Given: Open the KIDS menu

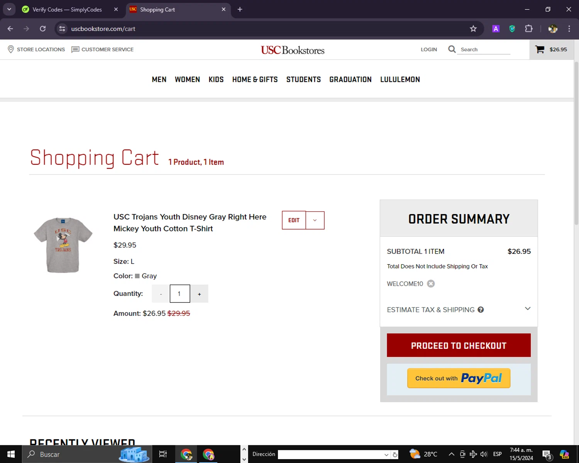Looking at the screenshot, I should [x=216, y=79].
